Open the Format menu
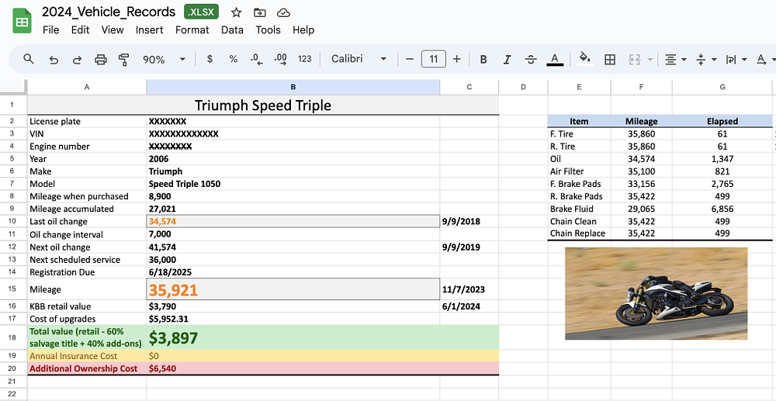 [192, 29]
